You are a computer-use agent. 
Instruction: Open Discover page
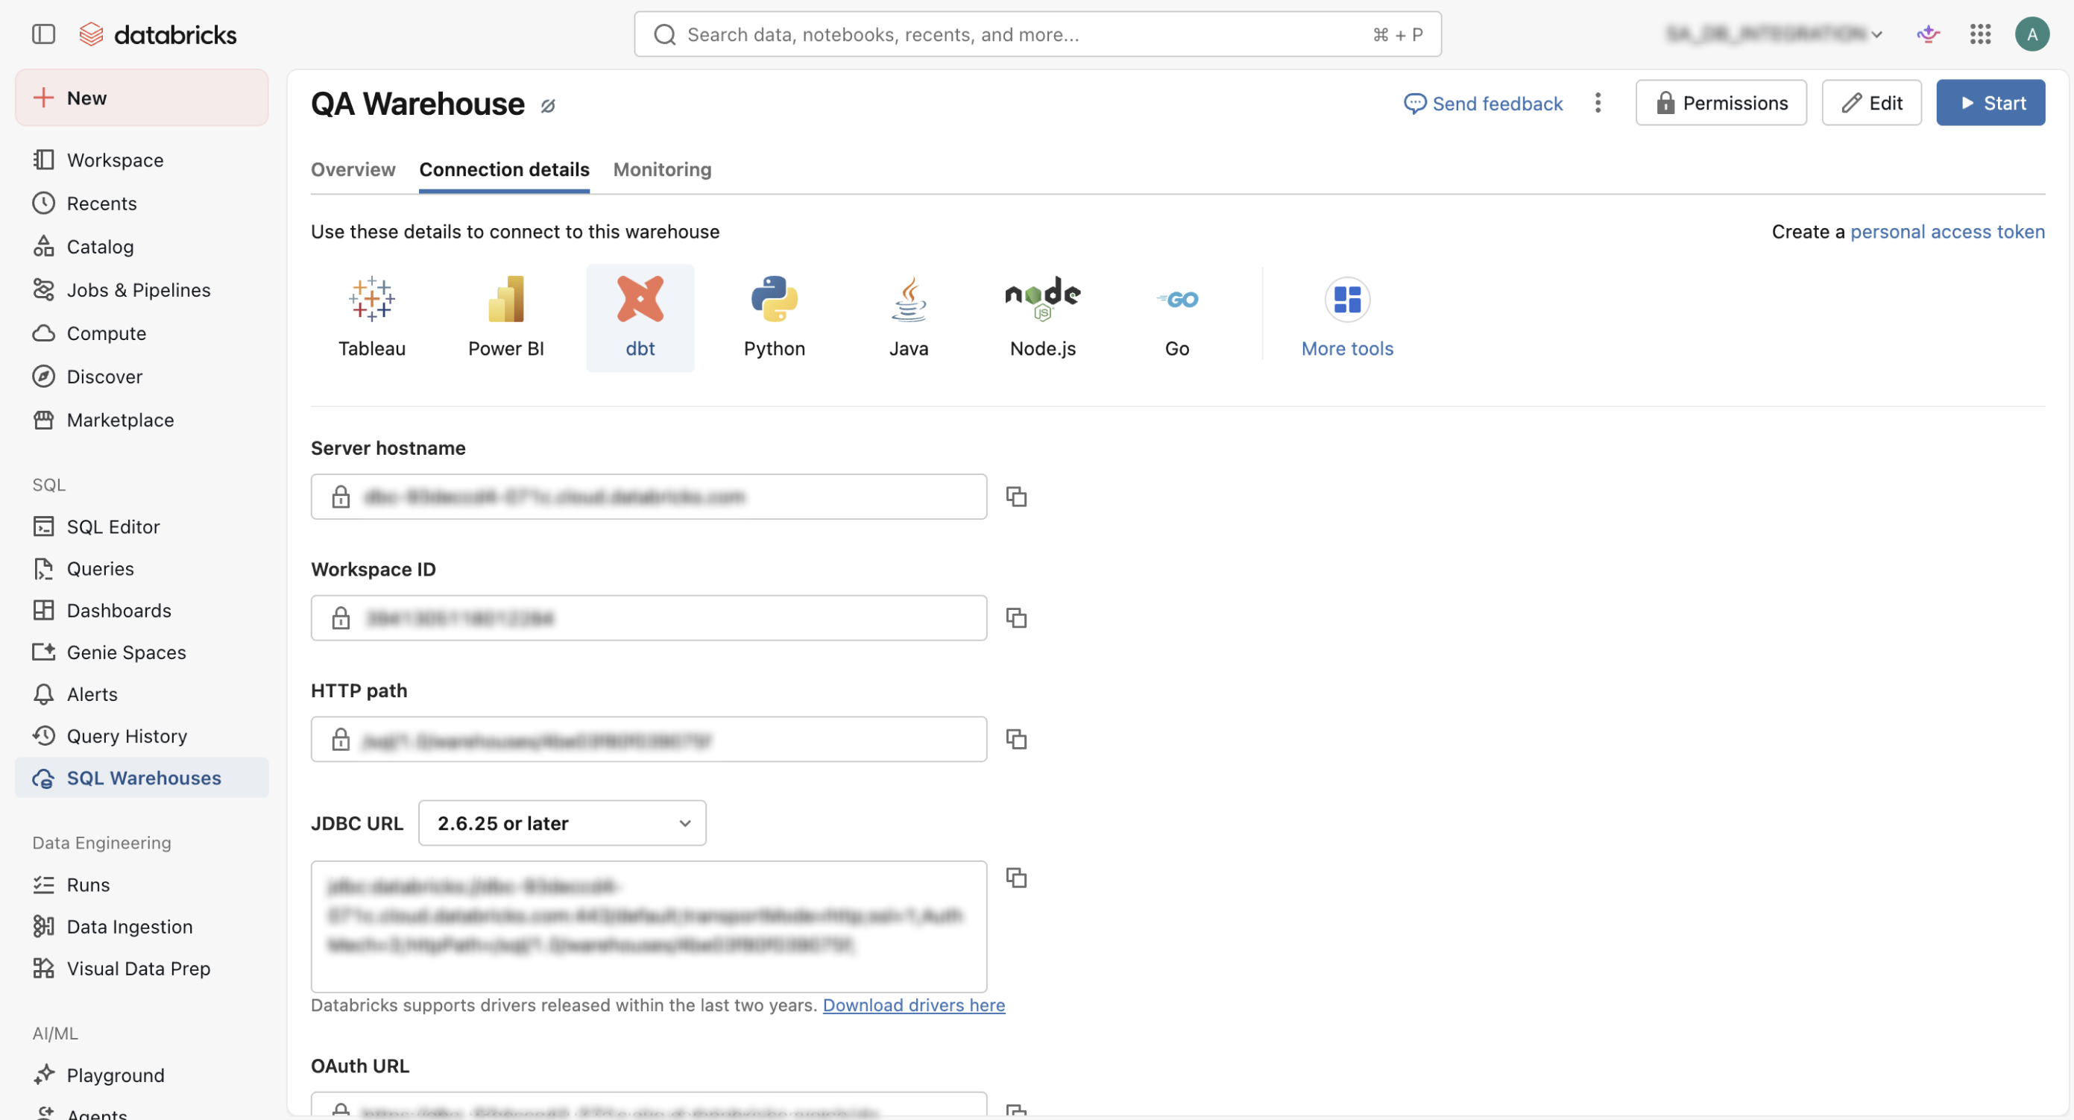(142, 377)
